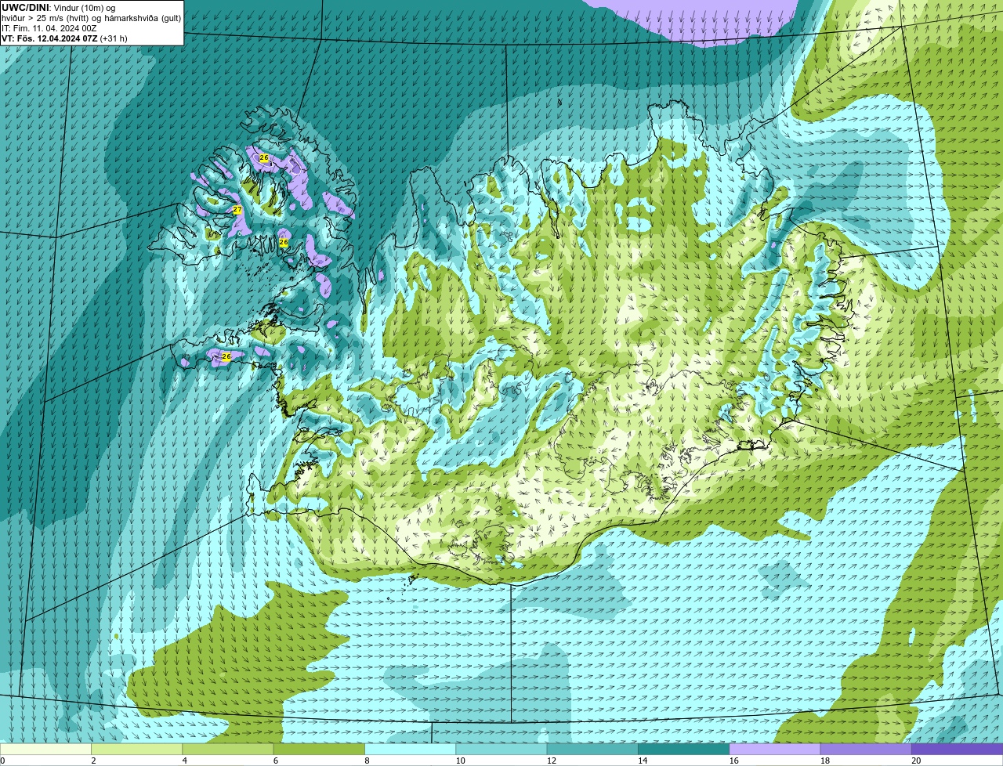
Task: Click the legend scale value "18"
Action: 824,761
